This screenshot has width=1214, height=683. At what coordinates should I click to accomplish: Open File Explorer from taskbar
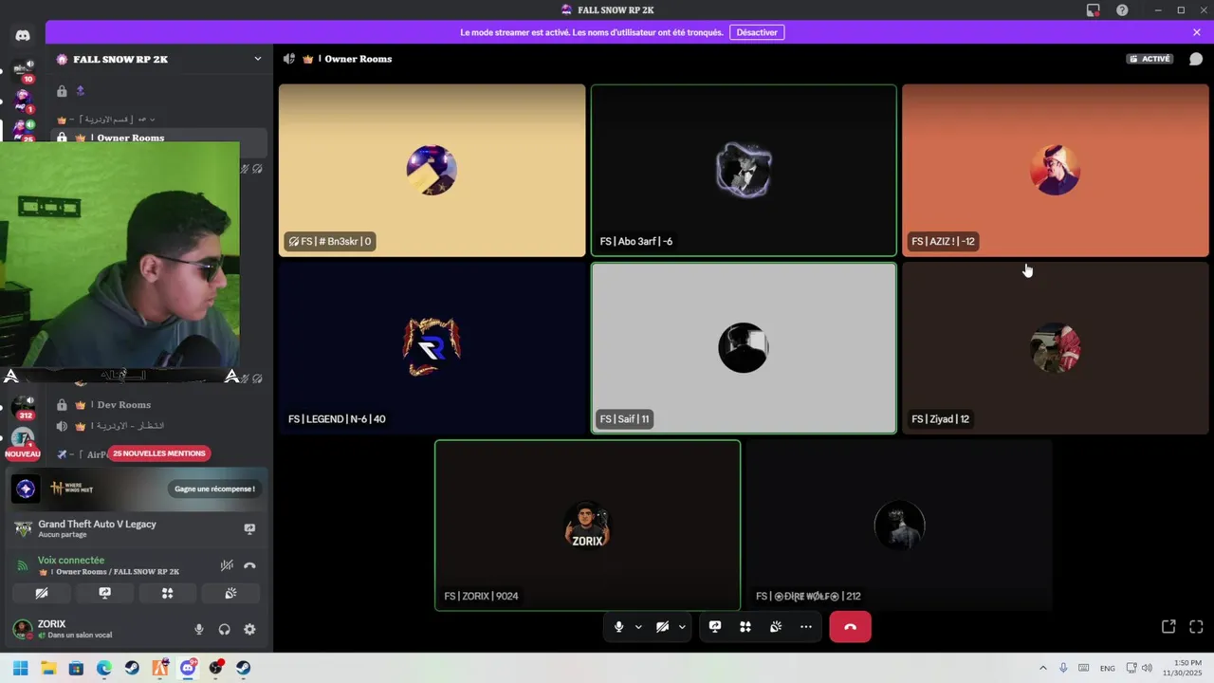[48, 668]
